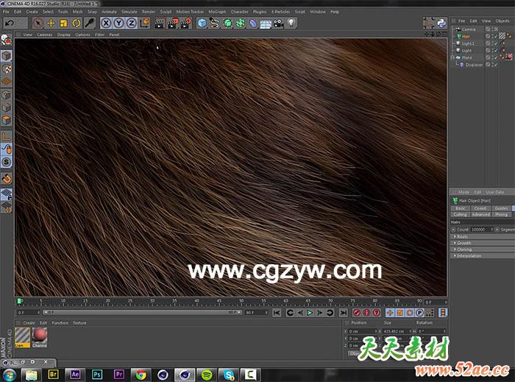515x382 pixels.
Task: Toggle X-axis lock button
Action: click(x=106, y=24)
